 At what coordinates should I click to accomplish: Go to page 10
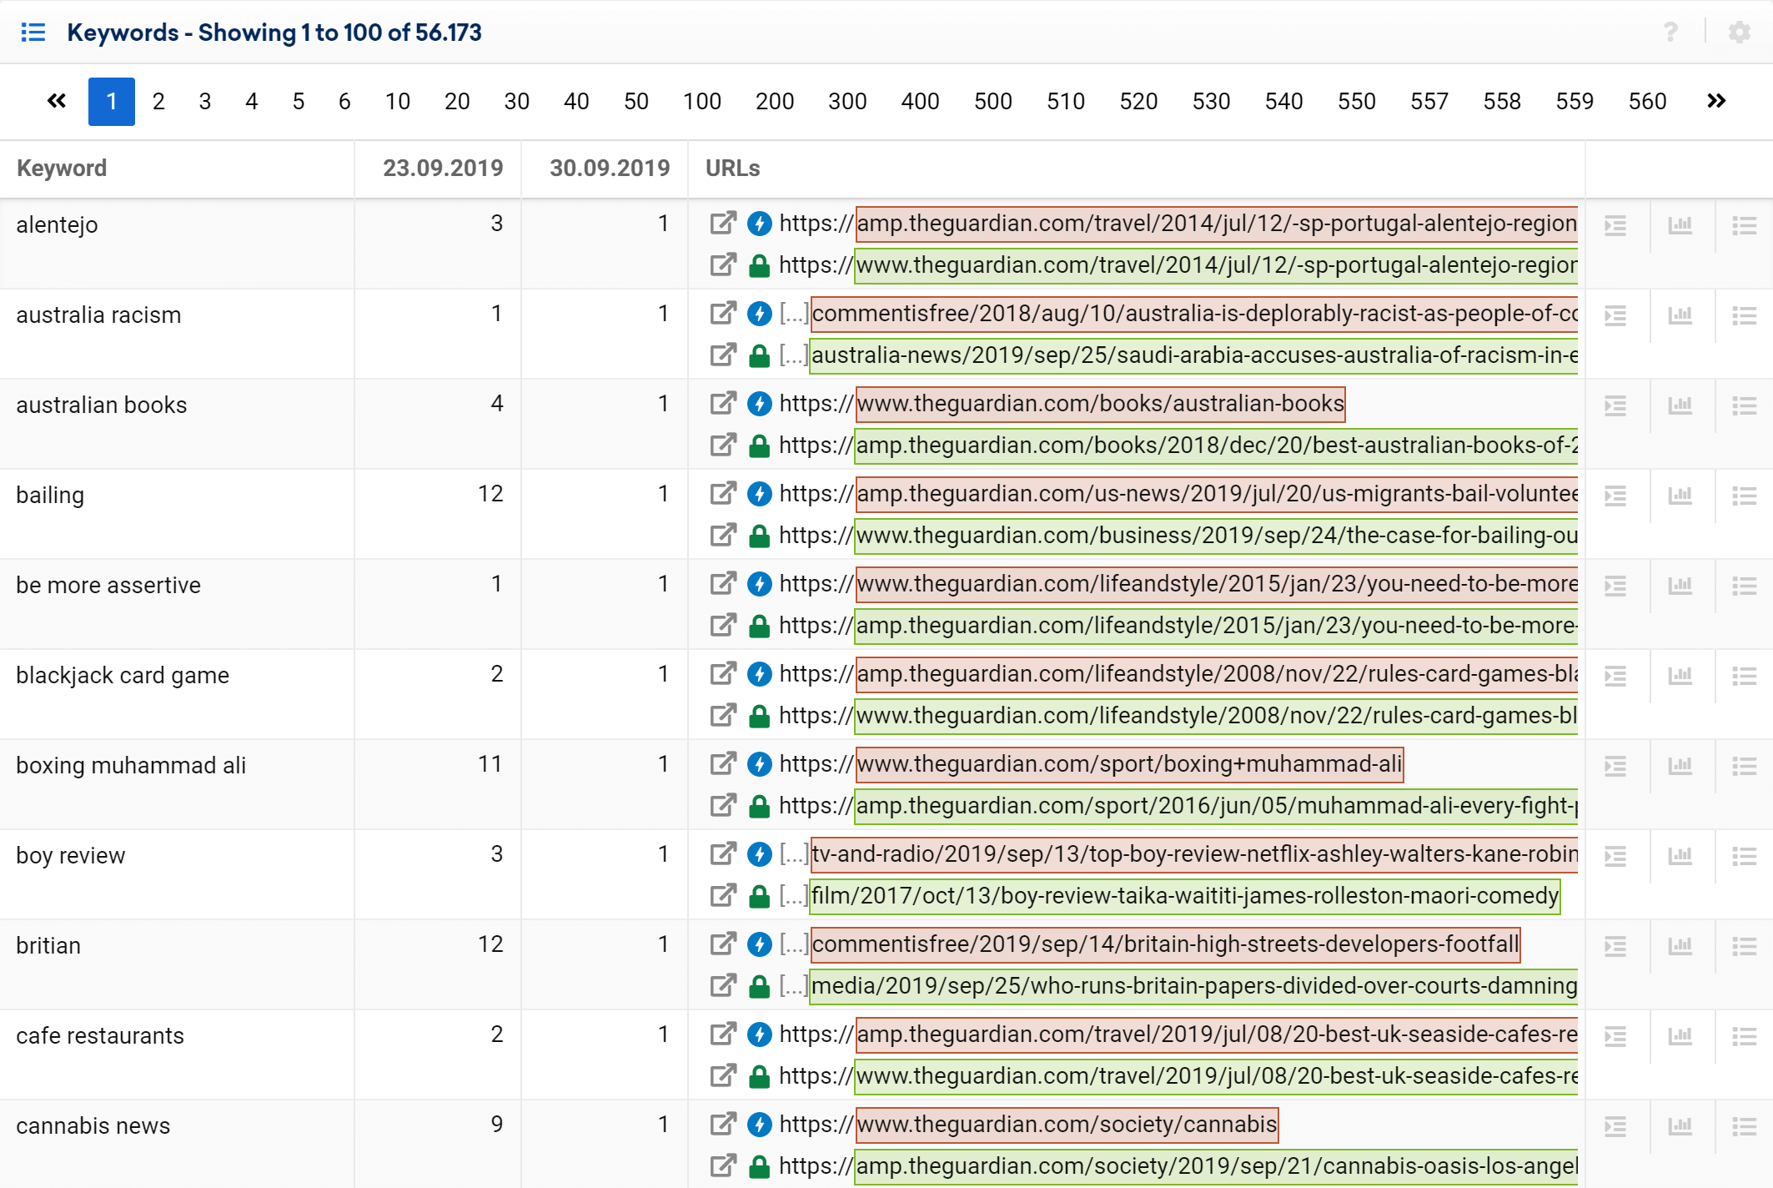point(398,102)
